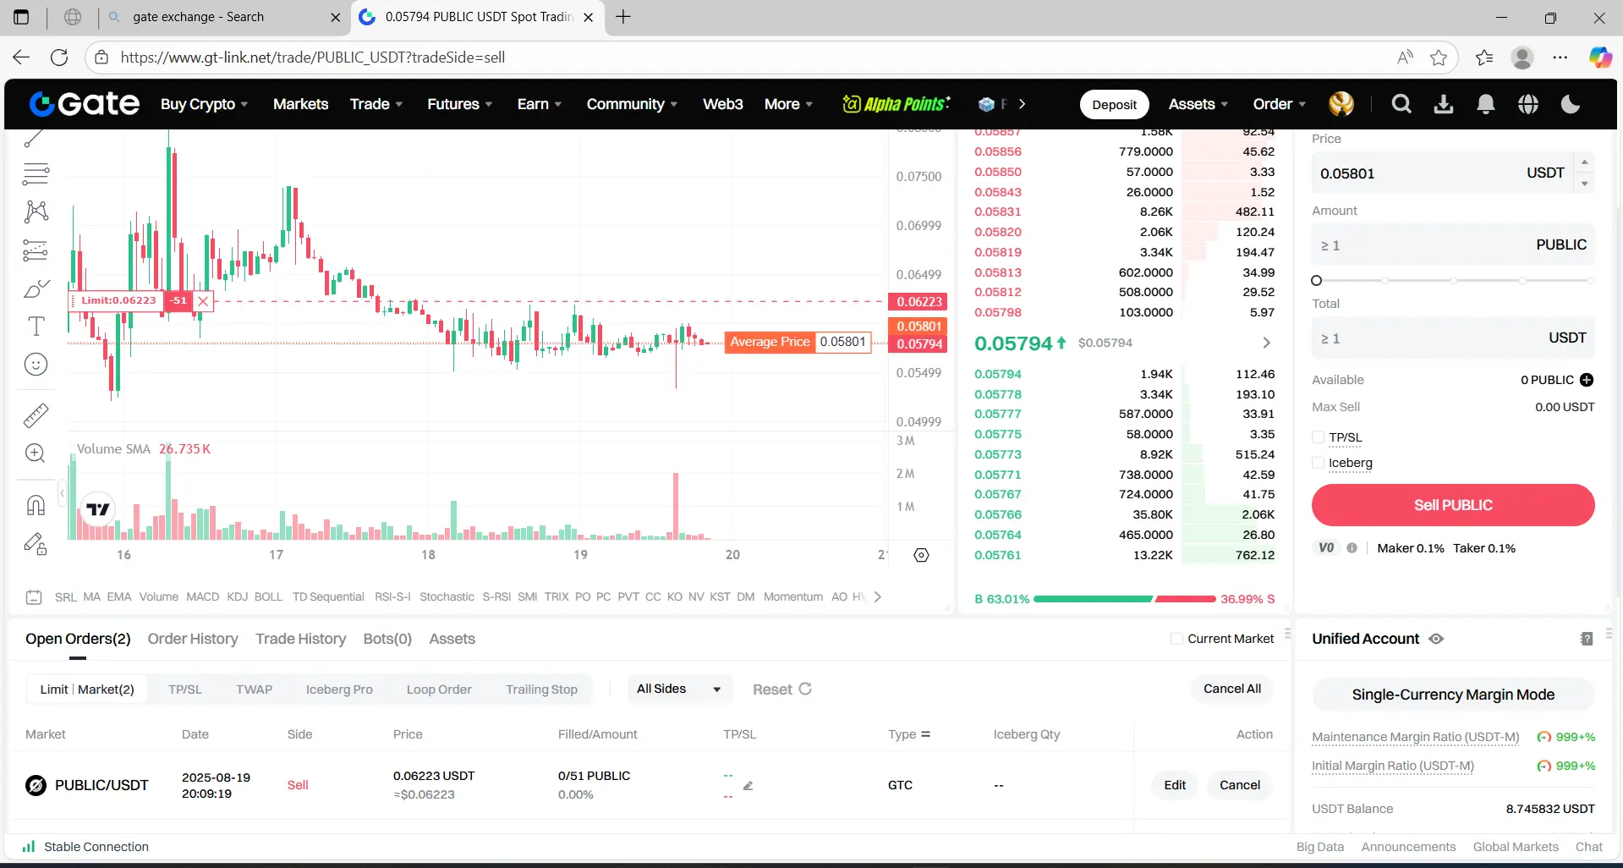
Task: Select the Text annotation tool
Action: click(36, 326)
